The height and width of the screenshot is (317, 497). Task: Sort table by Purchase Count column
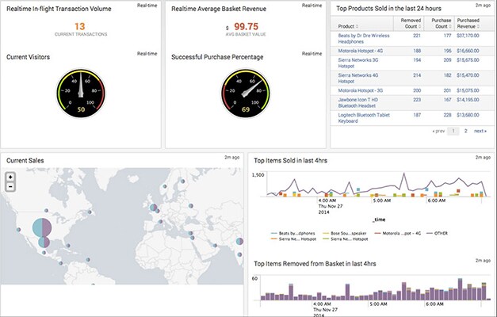click(441, 24)
